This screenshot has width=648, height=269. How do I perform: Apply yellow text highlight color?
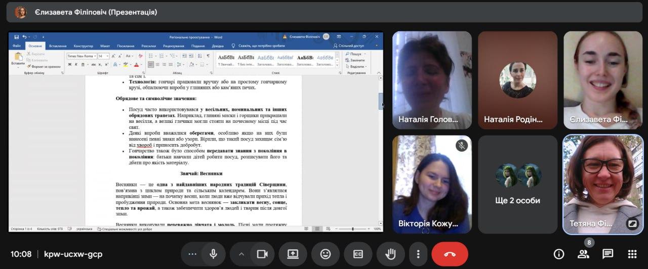(125, 65)
